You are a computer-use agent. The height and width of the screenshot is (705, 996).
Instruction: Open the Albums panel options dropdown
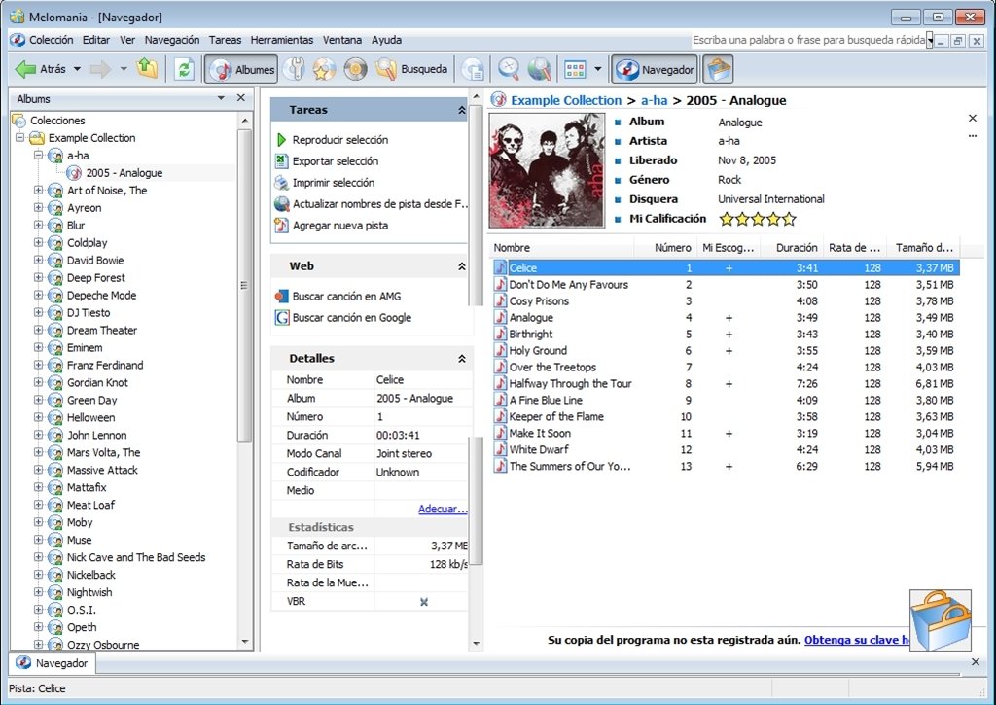coord(221,98)
